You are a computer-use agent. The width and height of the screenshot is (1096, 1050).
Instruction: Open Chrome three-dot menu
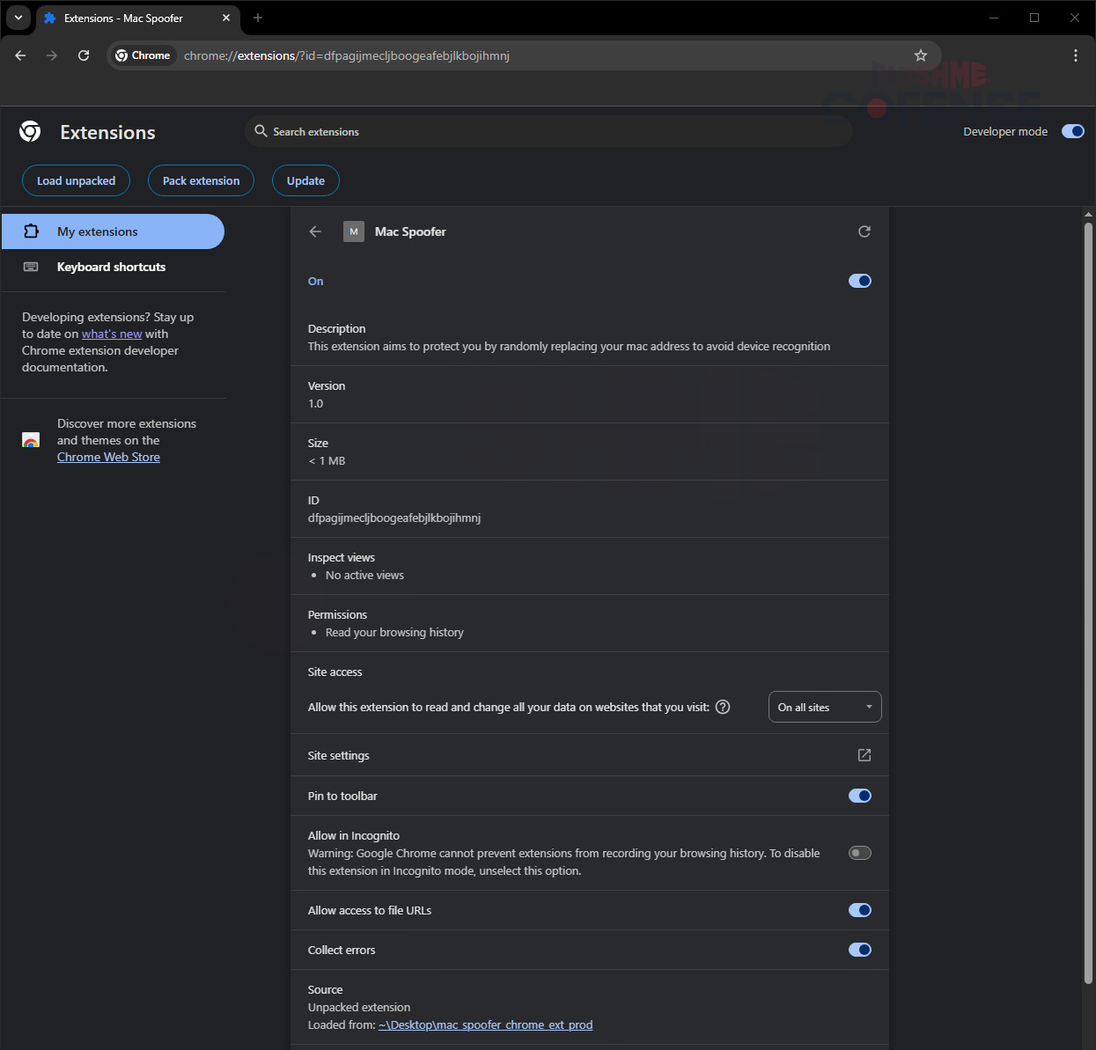(x=1075, y=55)
